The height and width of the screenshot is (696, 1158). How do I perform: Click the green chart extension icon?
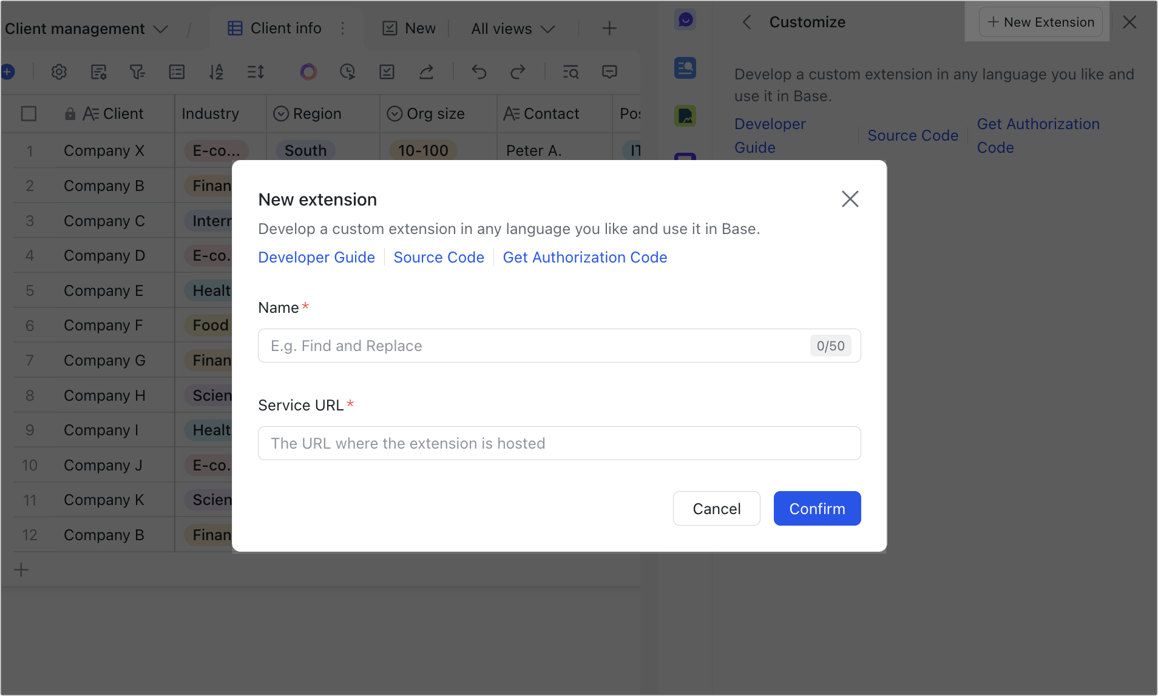coord(685,116)
